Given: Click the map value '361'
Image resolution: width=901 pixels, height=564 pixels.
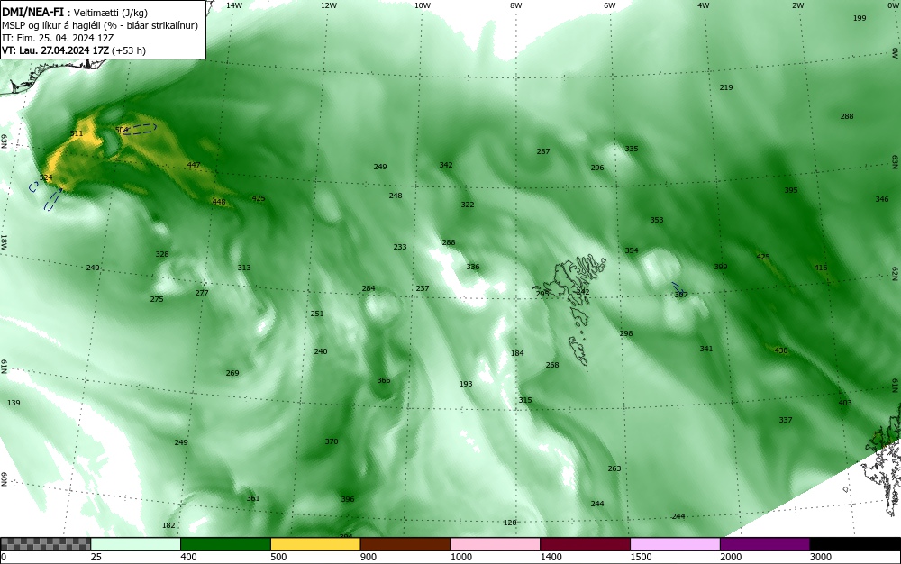Looking at the screenshot, I should click(x=253, y=498).
